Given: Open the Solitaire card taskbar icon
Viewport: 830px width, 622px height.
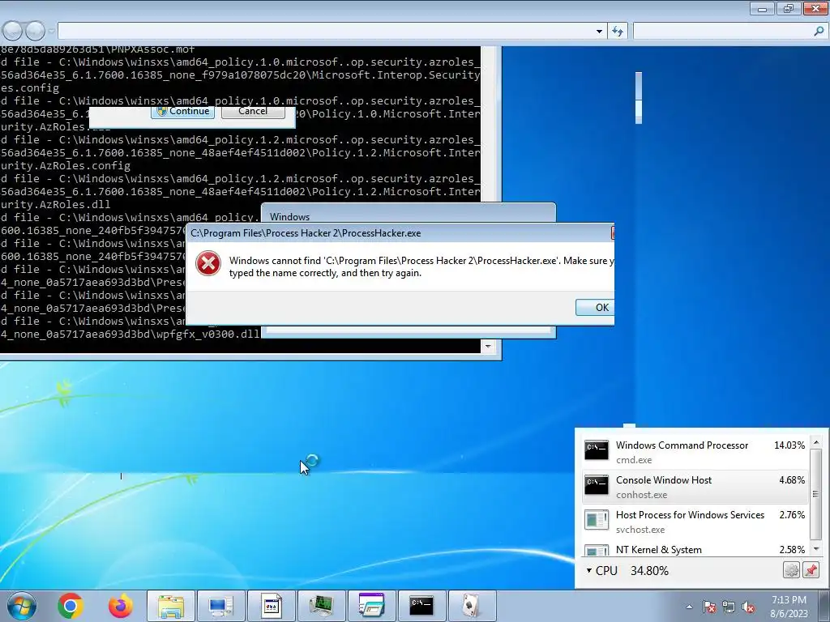Looking at the screenshot, I should 472,606.
